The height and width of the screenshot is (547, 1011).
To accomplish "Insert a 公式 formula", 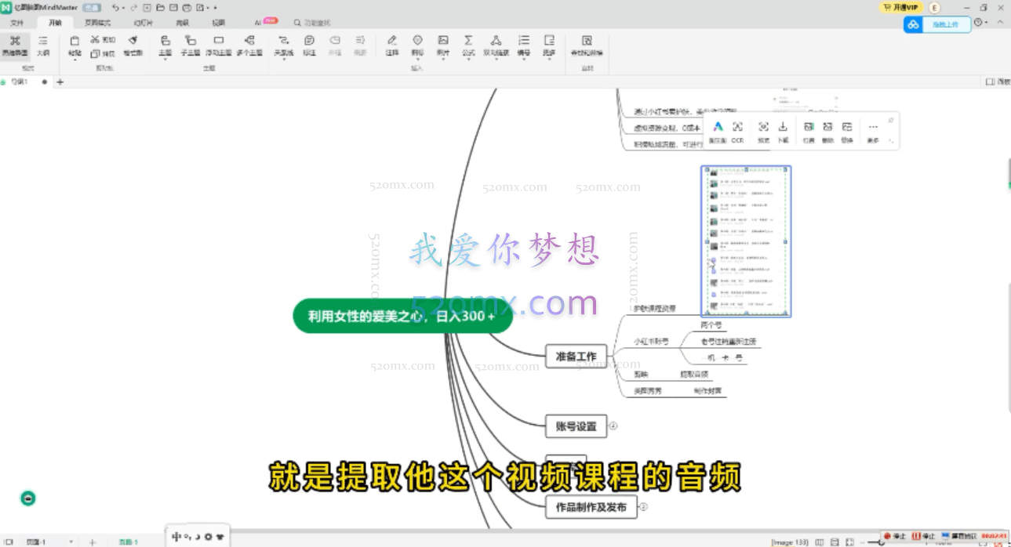I will tap(468, 45).
